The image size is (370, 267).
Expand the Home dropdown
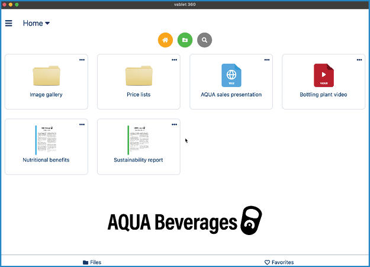[x=36, y=23]
